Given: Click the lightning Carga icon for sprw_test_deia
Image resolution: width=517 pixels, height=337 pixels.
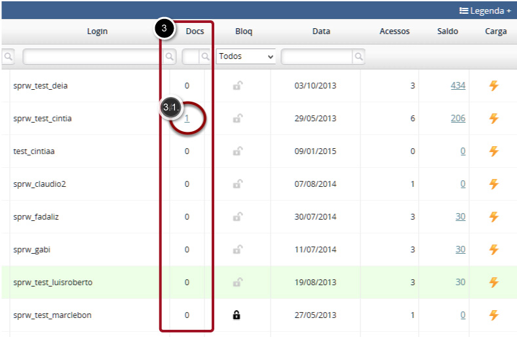Looking at the screenshot, I should pyautogui.click(x=494, y=86).
